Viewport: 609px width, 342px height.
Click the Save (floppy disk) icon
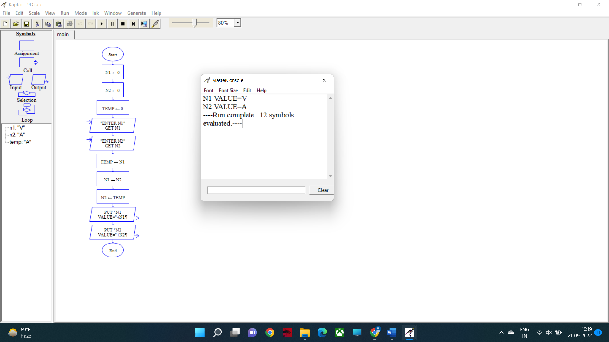(x=27, y=24)
